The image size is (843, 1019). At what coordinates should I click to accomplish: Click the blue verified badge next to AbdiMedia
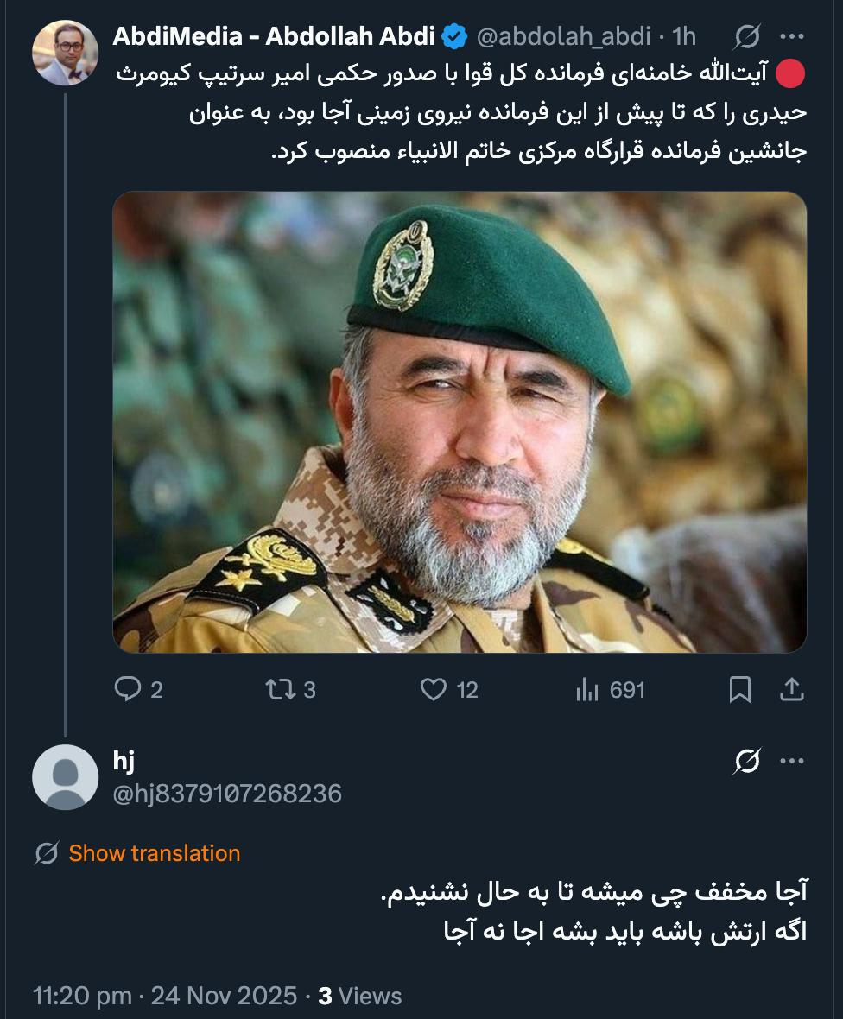coord(450,36)
